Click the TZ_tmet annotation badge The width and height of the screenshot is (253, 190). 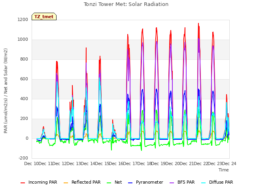(44, 17)
